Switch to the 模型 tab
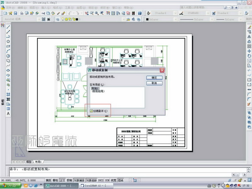The width and height of the screenshot is (252, 189). coord(29,162)
